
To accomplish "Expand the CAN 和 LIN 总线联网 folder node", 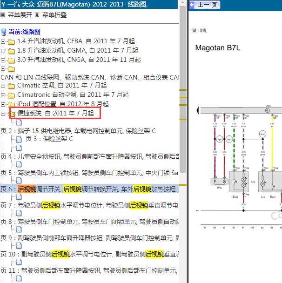I will click(x=3, y=68).
